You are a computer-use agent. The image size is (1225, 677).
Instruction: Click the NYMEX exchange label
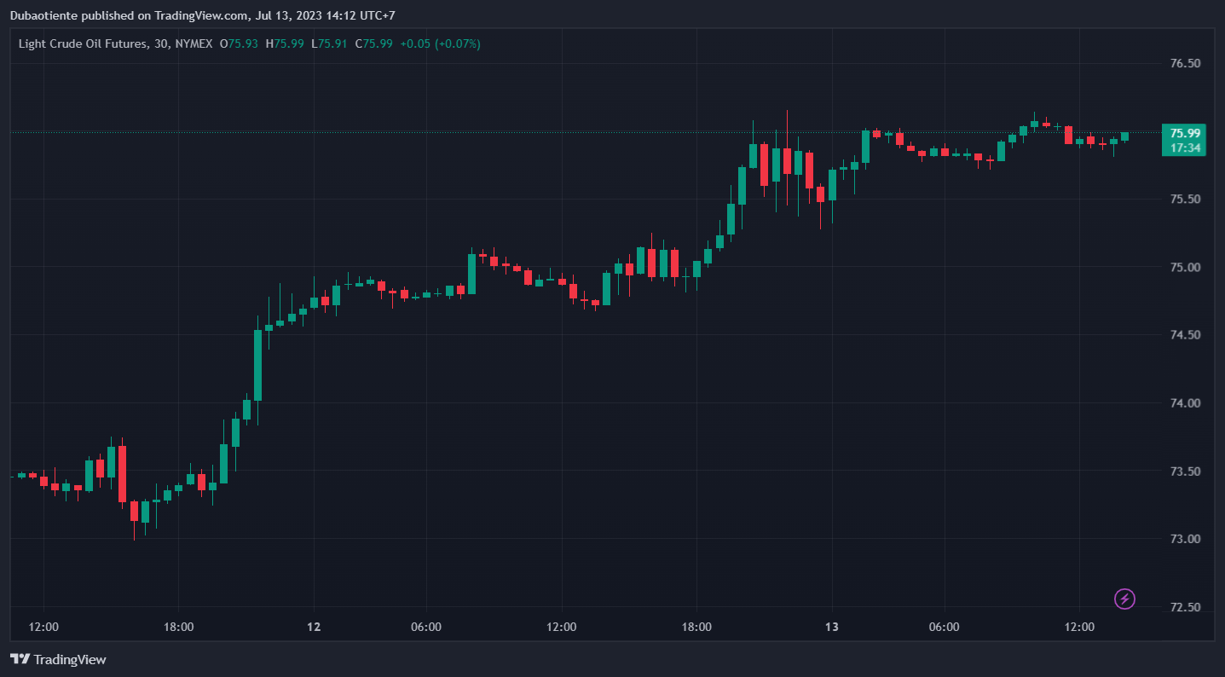(194, 43)
